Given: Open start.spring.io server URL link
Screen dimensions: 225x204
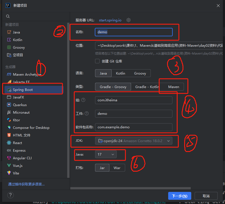Looking at the screenshot, I should [x=110, y=20].
